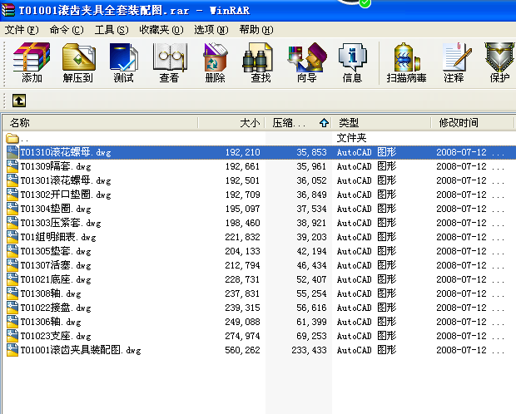This screenshot has height=414, width=516.
Task: Open the 向导 (Wizard) icon
Action: (x=307, y=62)
